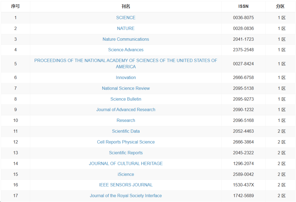The height and width of the screenshot is (202, 296).
Task: Open the Innovation journal link
Action: click(126, 78)
